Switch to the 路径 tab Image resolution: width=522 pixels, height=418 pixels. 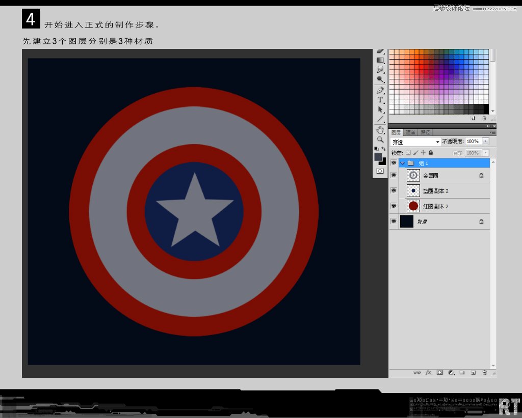click(x=425, y=132)
